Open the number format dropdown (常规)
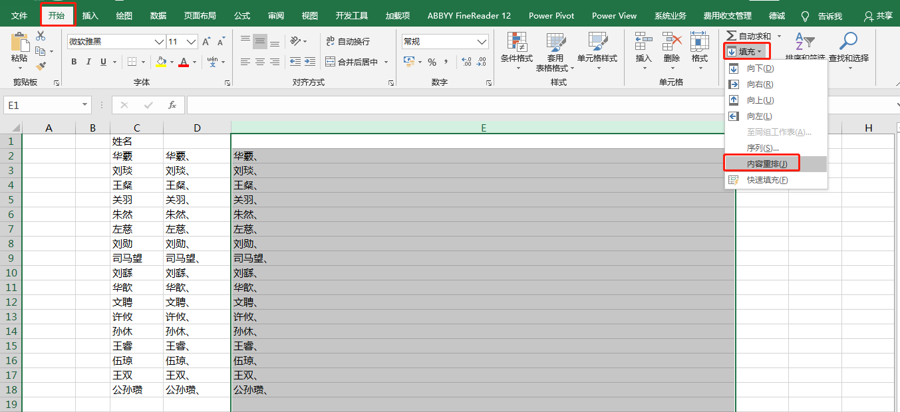 (482, 42)
